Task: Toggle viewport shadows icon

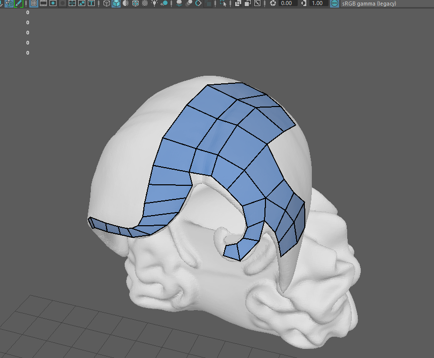Action: coord(164,3)
